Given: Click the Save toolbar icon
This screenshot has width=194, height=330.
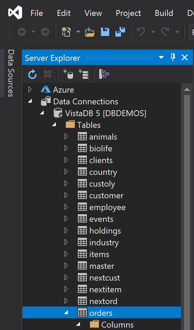Looking at the screenshot, I should click(x=105, y=32).
